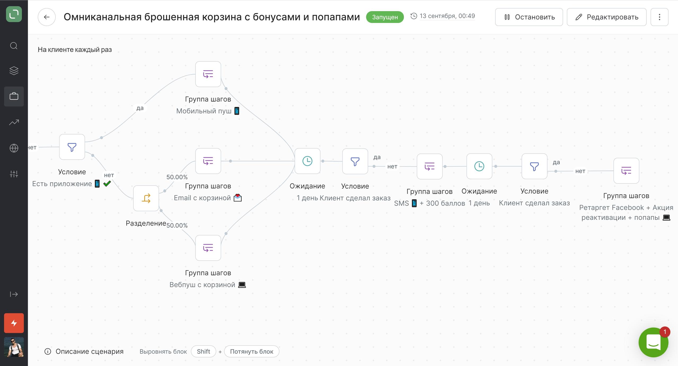Click the globe icon in sidebar
Viewport: 678px width, 366px height.
14,148
